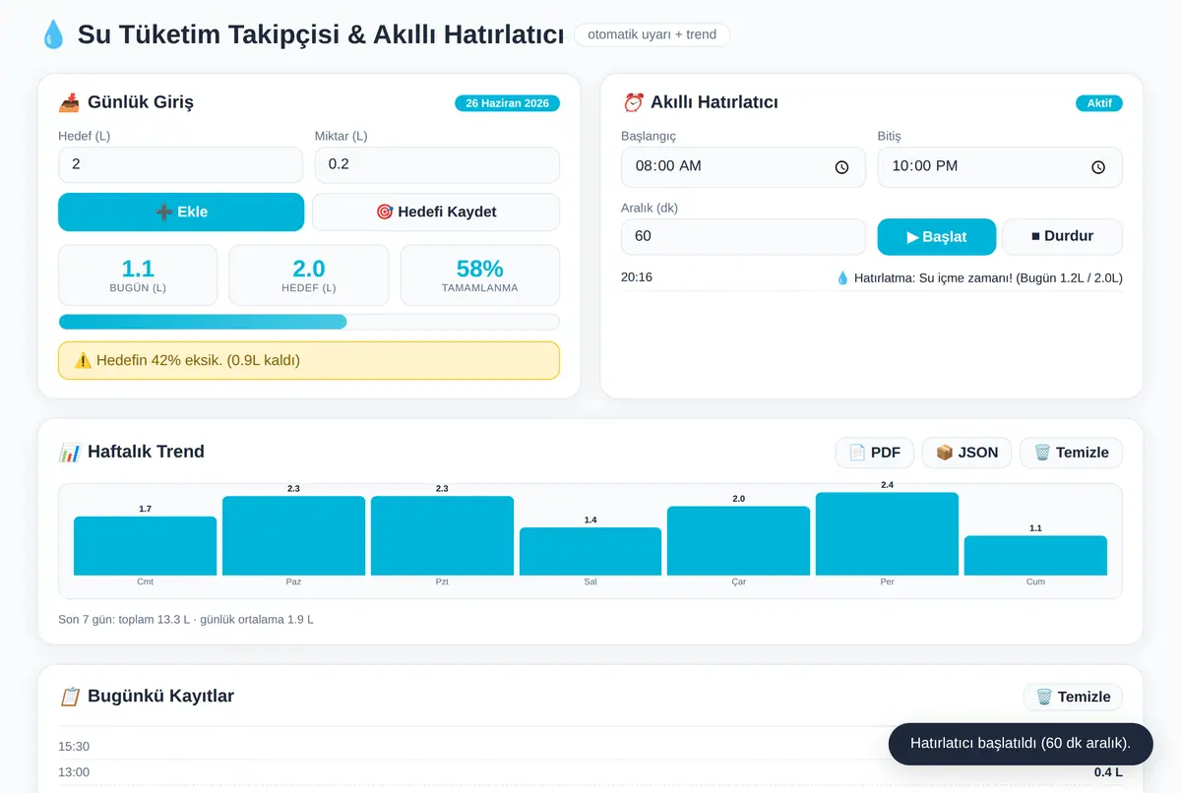Click the "Aktif" status badge
Viewport: 1181px width, 793px height.
[x=1099, y=103]
